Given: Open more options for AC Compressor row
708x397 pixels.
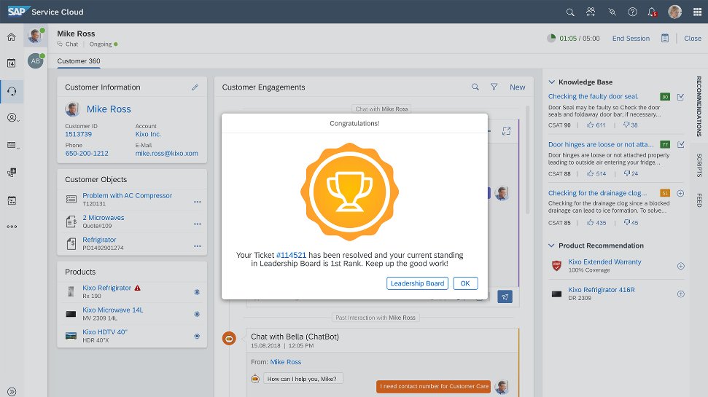Looking at the screenshot, I should click(x=198, y=202).
